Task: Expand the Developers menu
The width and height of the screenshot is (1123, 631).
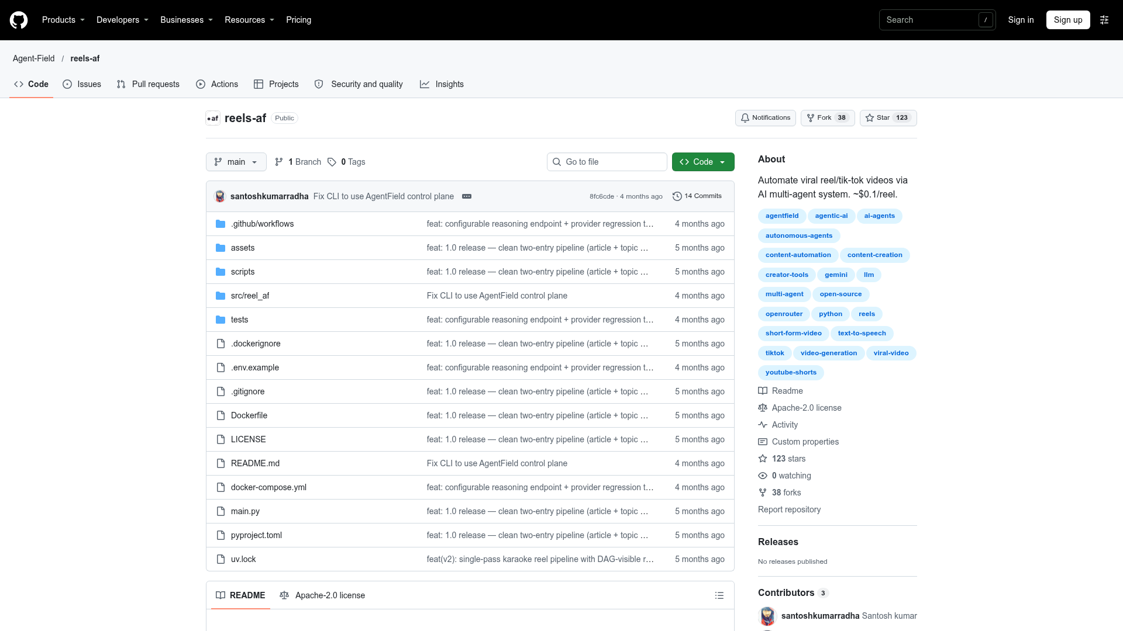Action: [x=122, y=20]
